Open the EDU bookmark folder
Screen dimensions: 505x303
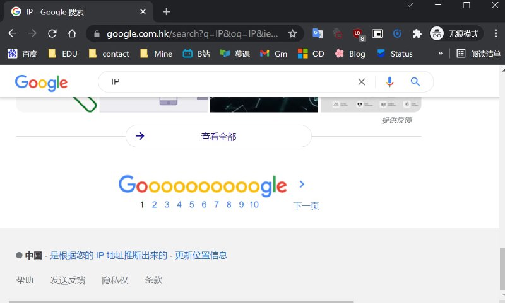62,54
